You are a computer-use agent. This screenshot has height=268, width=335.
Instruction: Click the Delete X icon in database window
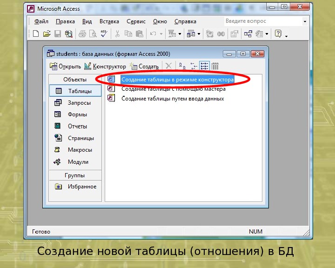168,66
